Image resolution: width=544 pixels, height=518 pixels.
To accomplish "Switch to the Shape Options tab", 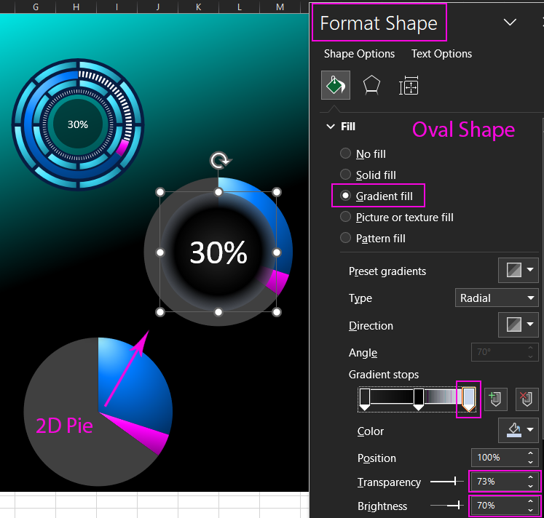I will click(x=359, y=54).
